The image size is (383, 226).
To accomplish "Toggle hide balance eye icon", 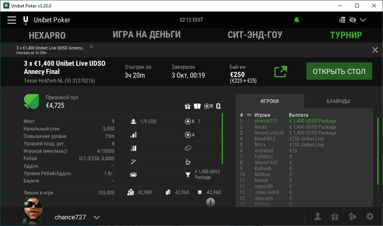I will click(x=353, y=20).
